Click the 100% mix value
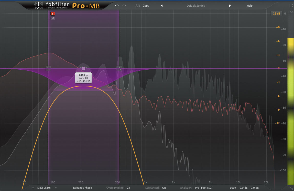The height and width of the screenshot is (191, 294). [233, 188]
